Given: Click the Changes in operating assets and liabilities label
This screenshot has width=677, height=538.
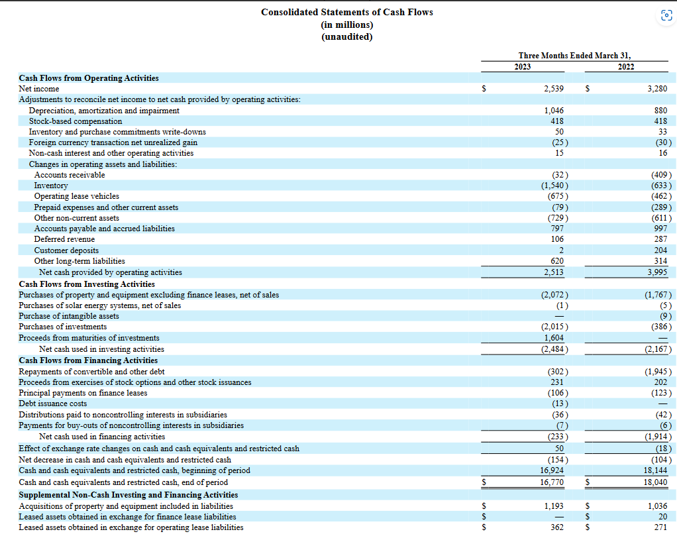Looking at the screenshot, I should [x=98, y=164].
